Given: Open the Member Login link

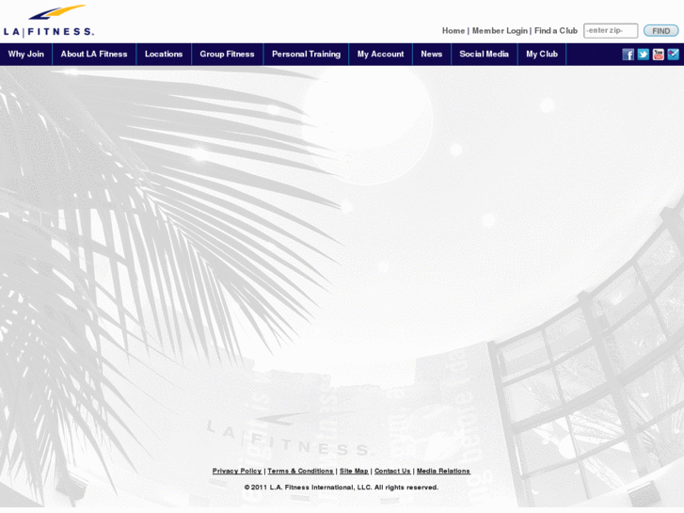Looking at the screenshot, I should pos(500,31).
